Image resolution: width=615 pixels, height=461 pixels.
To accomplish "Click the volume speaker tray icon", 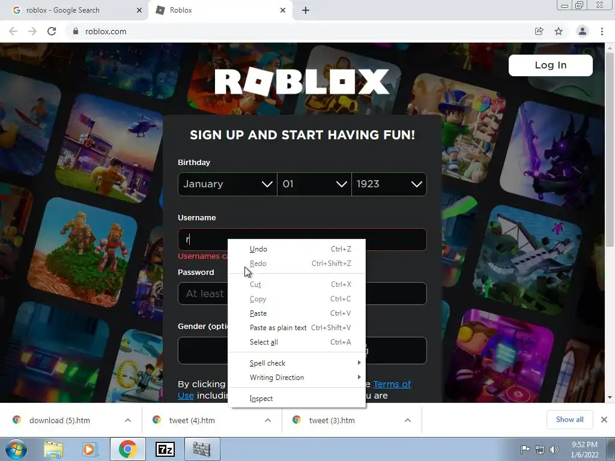I will pyautogui.click(x=554, y=449).
